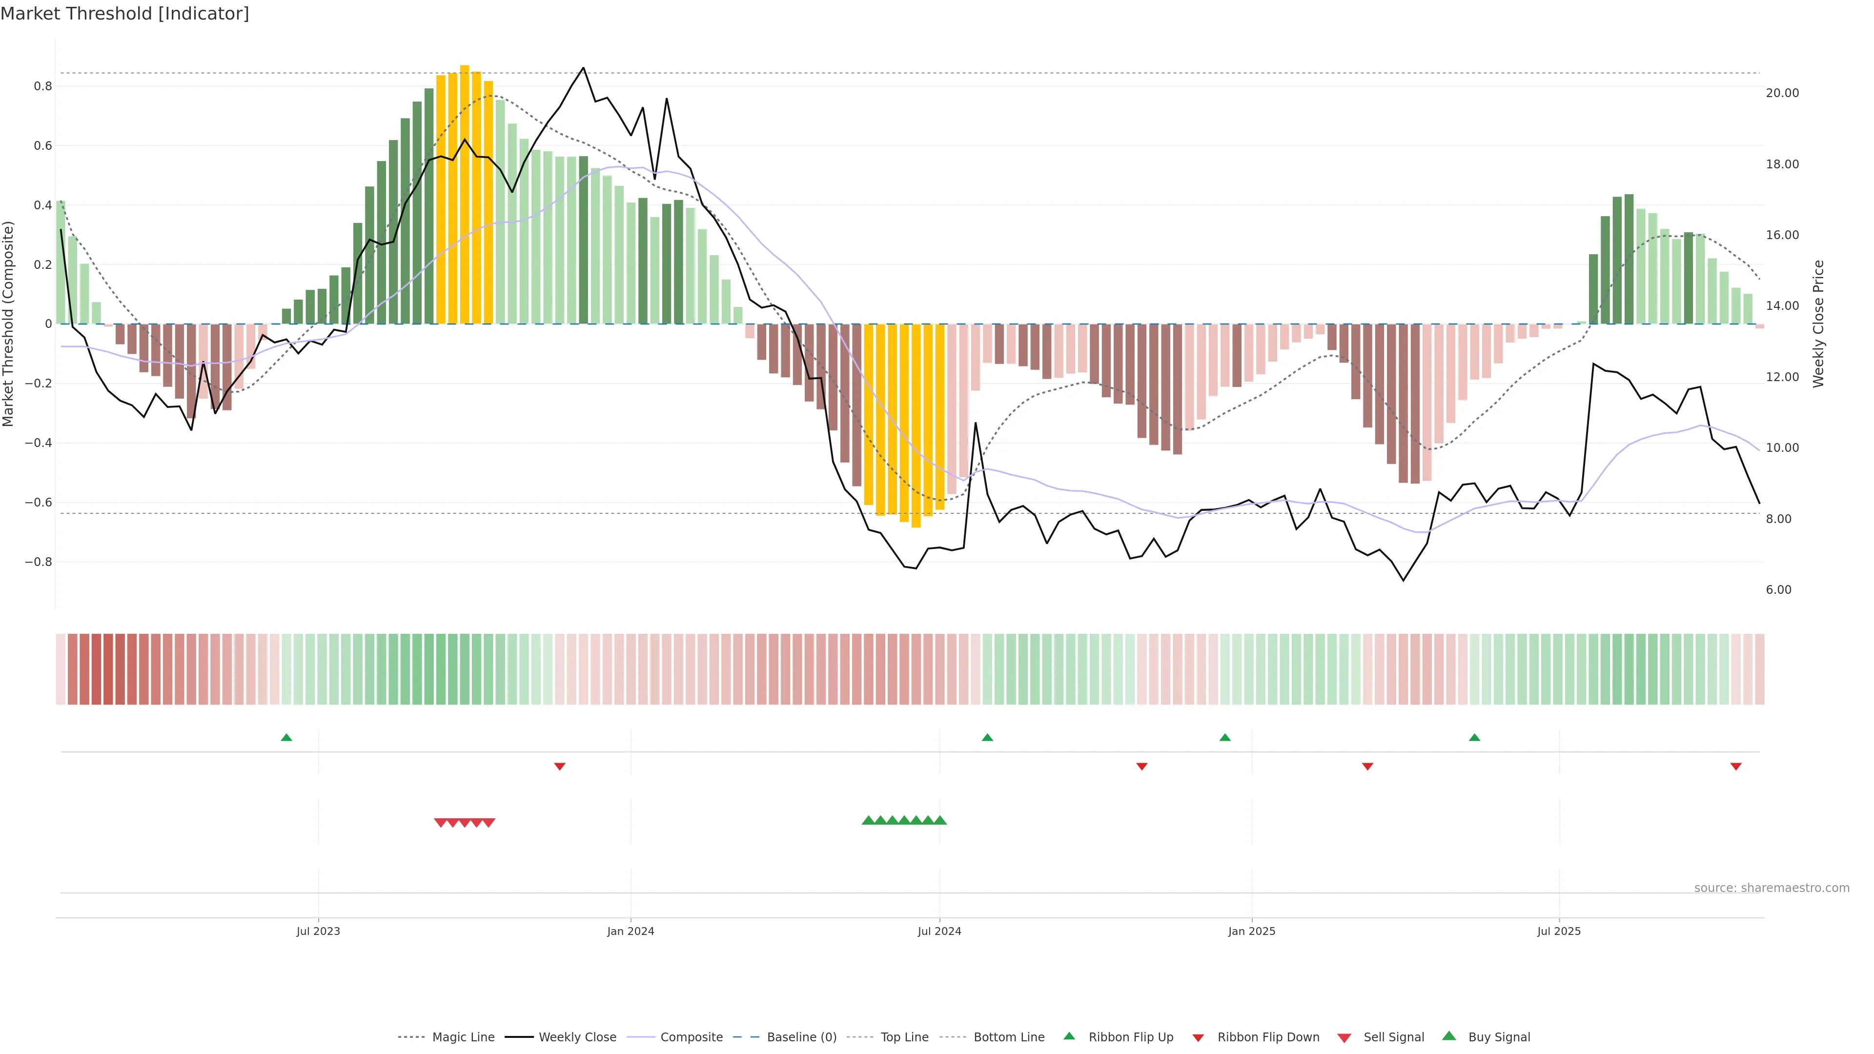Click the Market Threshold [Indicator] chart title
The image size is (1874, 1054).
124,14
